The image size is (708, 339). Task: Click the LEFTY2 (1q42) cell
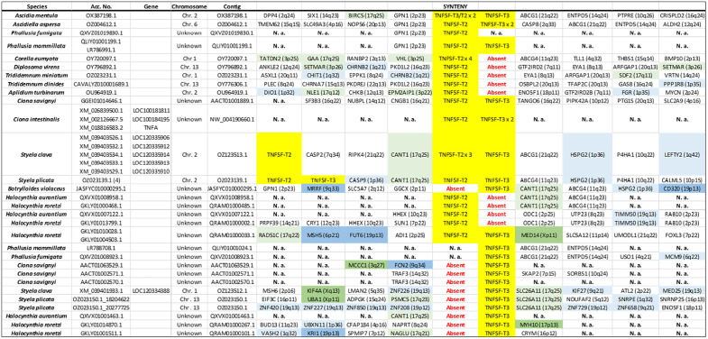coord(683,154)
